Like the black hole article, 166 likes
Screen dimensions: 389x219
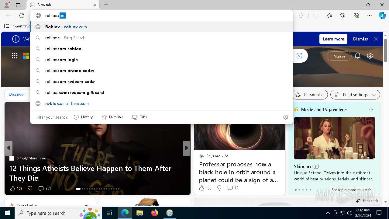click(x=205, y=188)
